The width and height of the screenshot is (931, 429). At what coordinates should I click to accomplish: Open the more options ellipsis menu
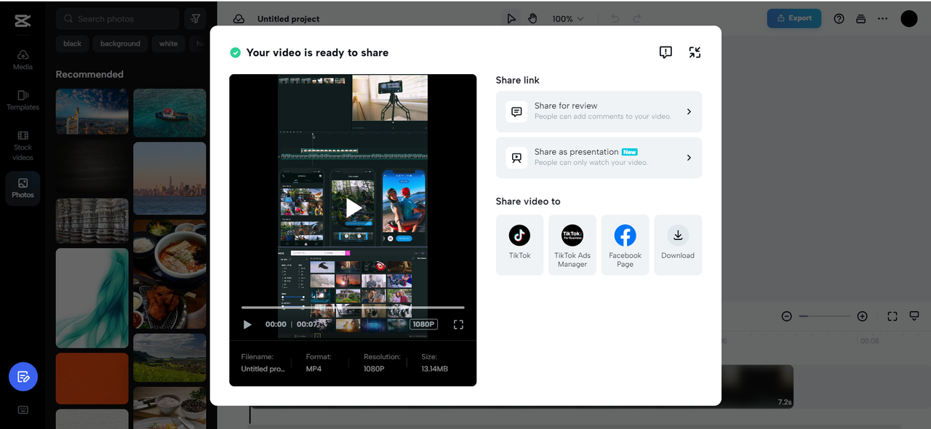[x=882, y=19]
